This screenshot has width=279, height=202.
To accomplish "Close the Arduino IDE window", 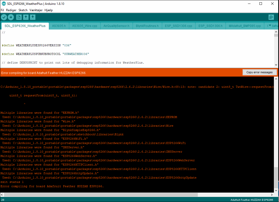I will tap(272, 4).
